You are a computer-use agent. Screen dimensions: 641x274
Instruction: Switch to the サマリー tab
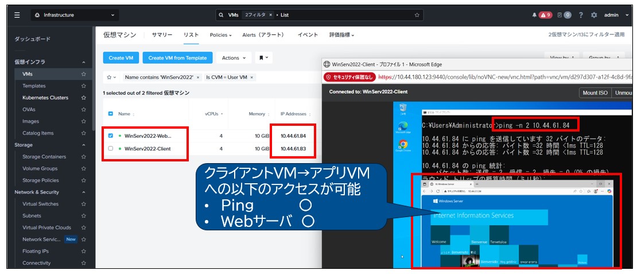tap(162, 35)
